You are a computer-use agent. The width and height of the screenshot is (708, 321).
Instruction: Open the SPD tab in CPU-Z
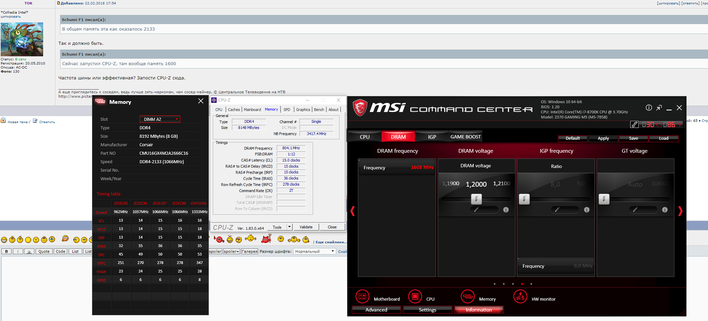287,110
